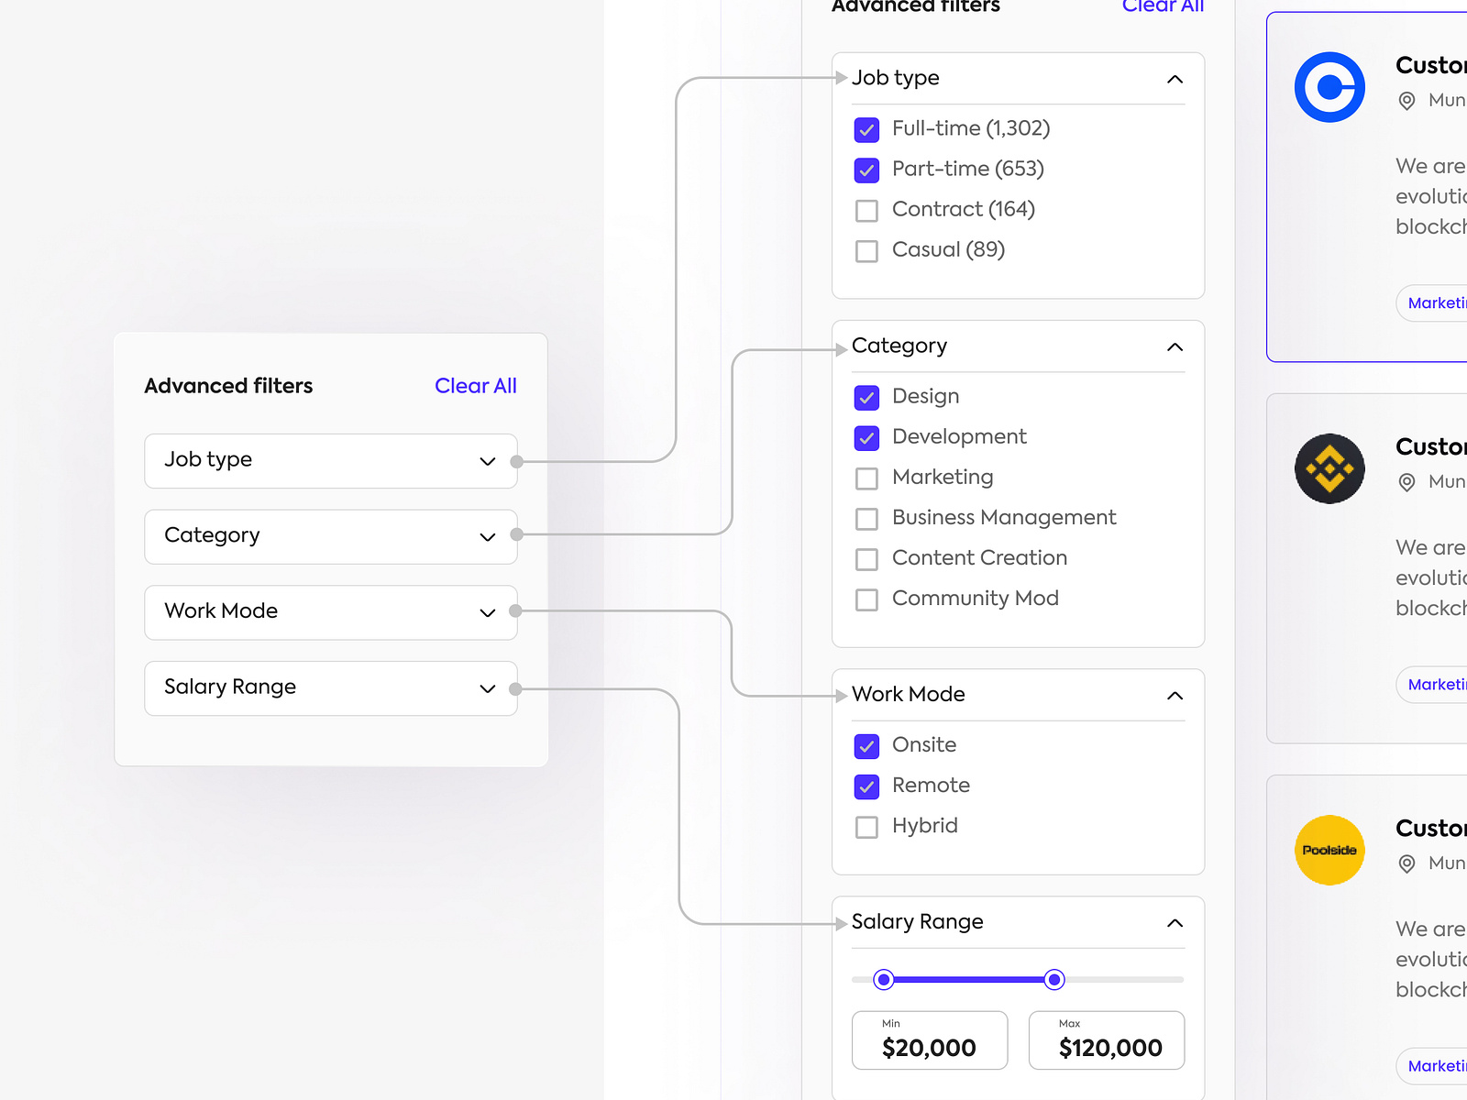Check the Business Management checkbox

(x=866, y=518)
